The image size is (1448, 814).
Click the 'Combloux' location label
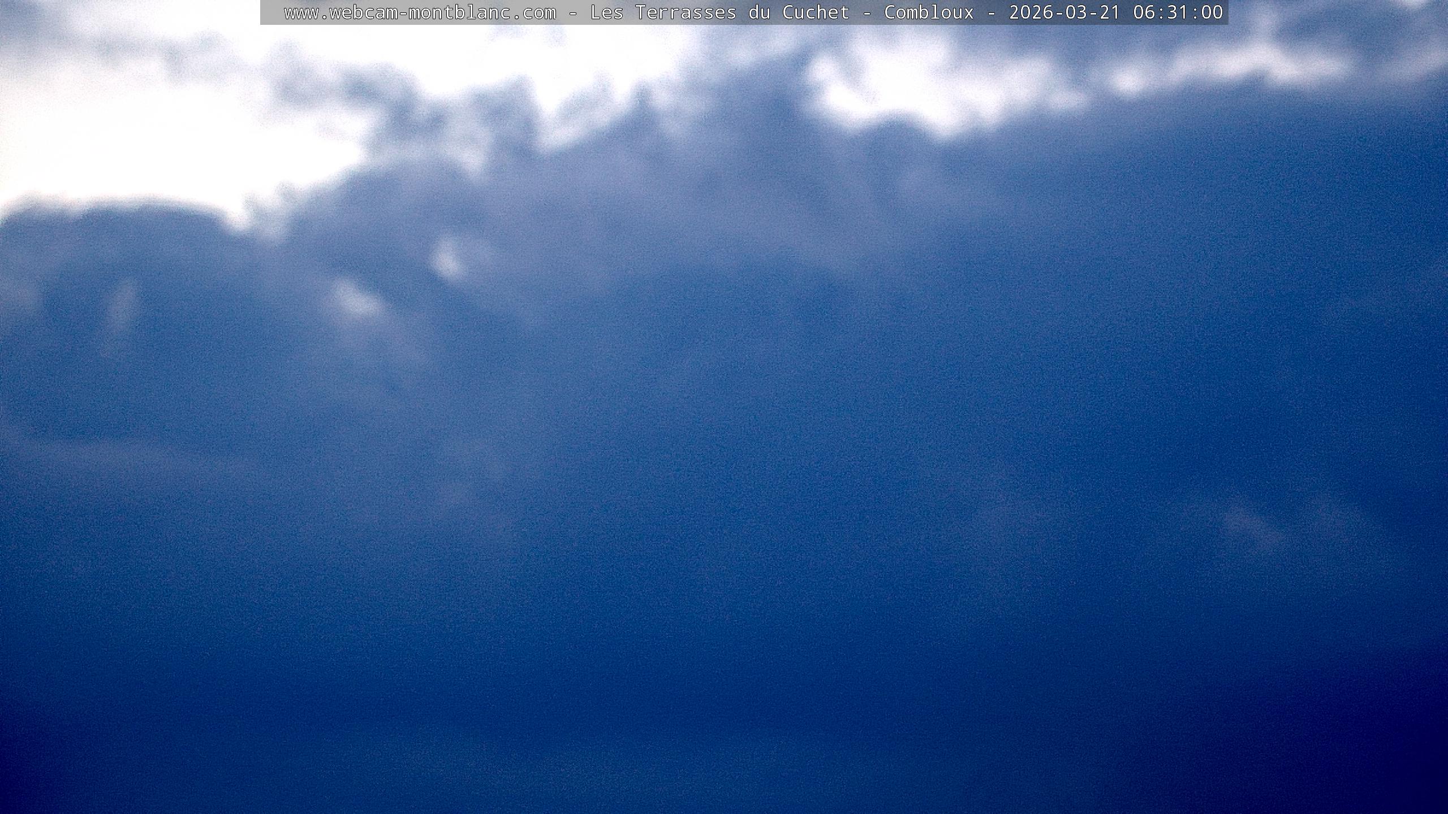tap(929, 12)
